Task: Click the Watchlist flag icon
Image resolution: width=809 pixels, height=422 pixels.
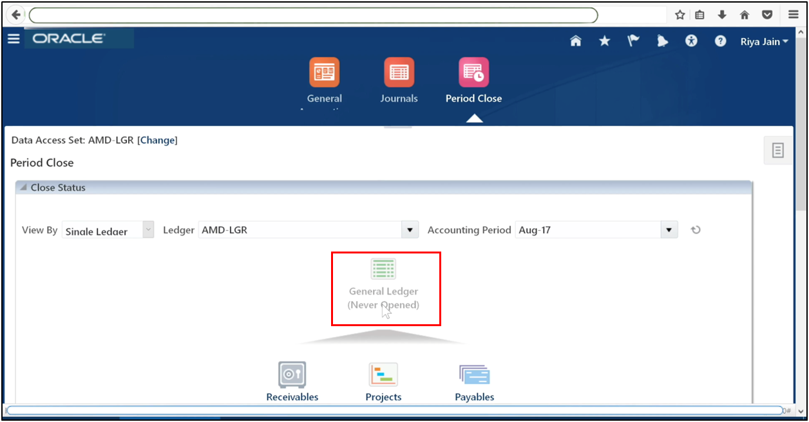Action: [633, 41]
